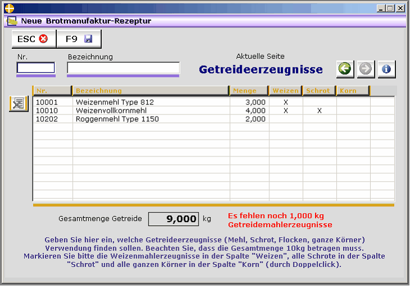410x286 pixels.
Task: Click the Getreideerzeugnisse page title
Action: coord(261,70)
